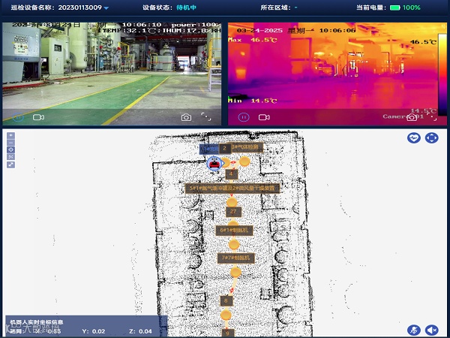
Task: Toggle the speaker mute button
Action: [x=432, y=330]
